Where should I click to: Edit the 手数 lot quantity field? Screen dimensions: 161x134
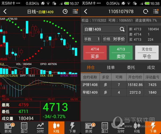coord(92,39)
